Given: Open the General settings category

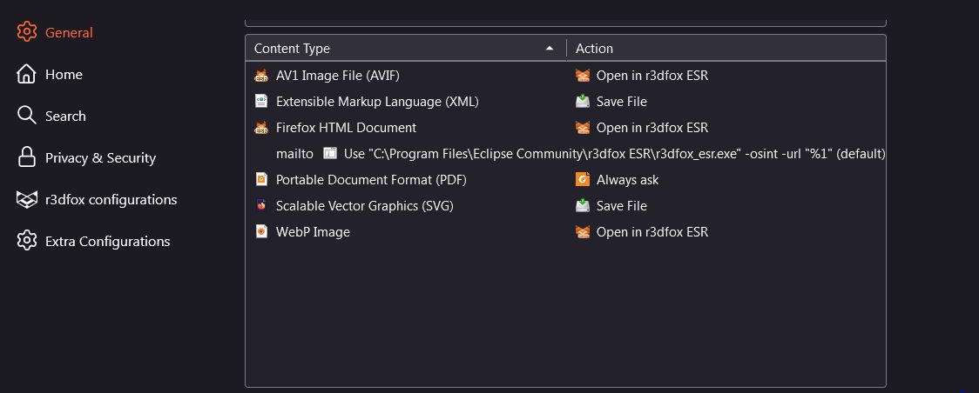Looking at the screenshot, I should point(55,32).
